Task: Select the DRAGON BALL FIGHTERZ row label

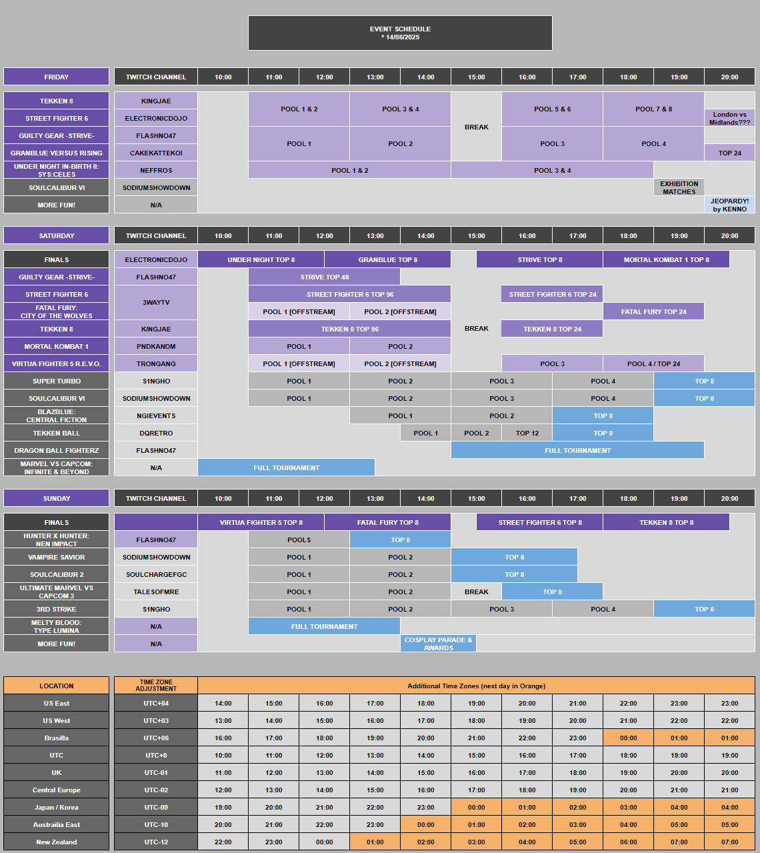Action: pyautogui.click(x=57, y=450)
